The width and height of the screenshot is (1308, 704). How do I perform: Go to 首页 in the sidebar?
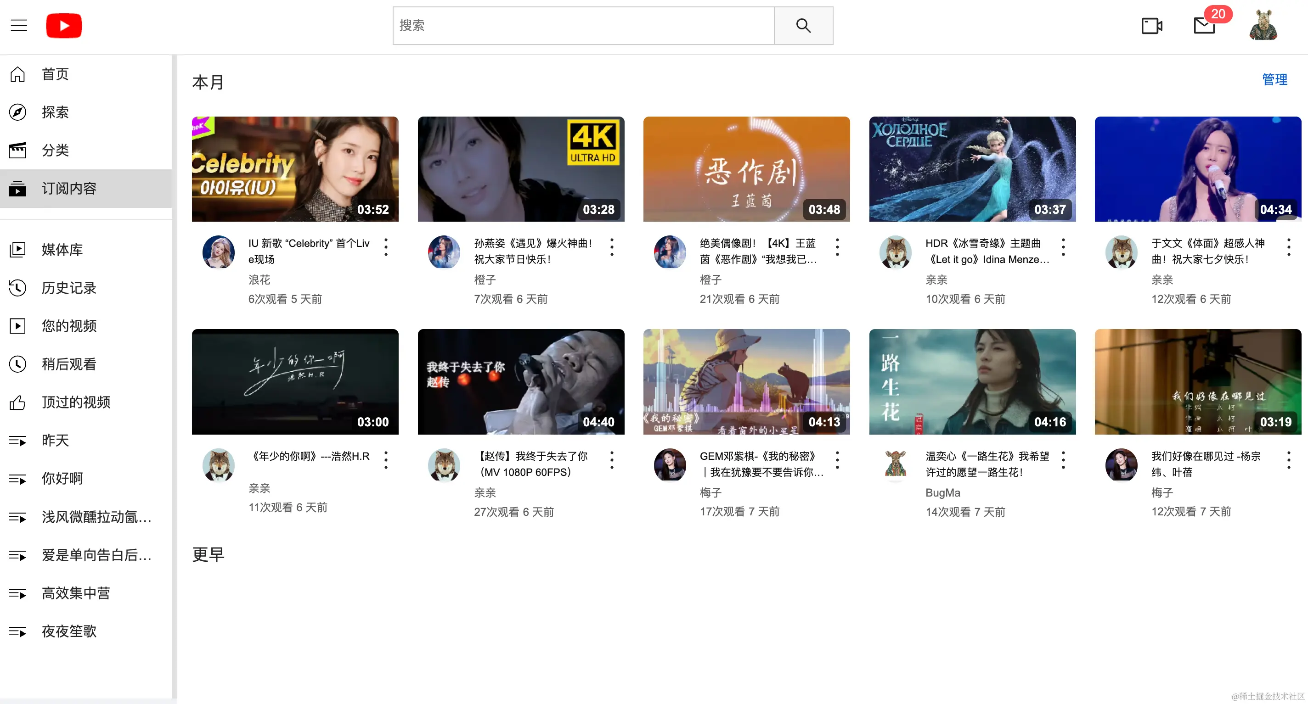click(55, 74)
